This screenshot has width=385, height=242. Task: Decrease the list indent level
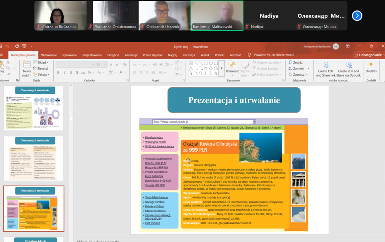tap(155, 65)
